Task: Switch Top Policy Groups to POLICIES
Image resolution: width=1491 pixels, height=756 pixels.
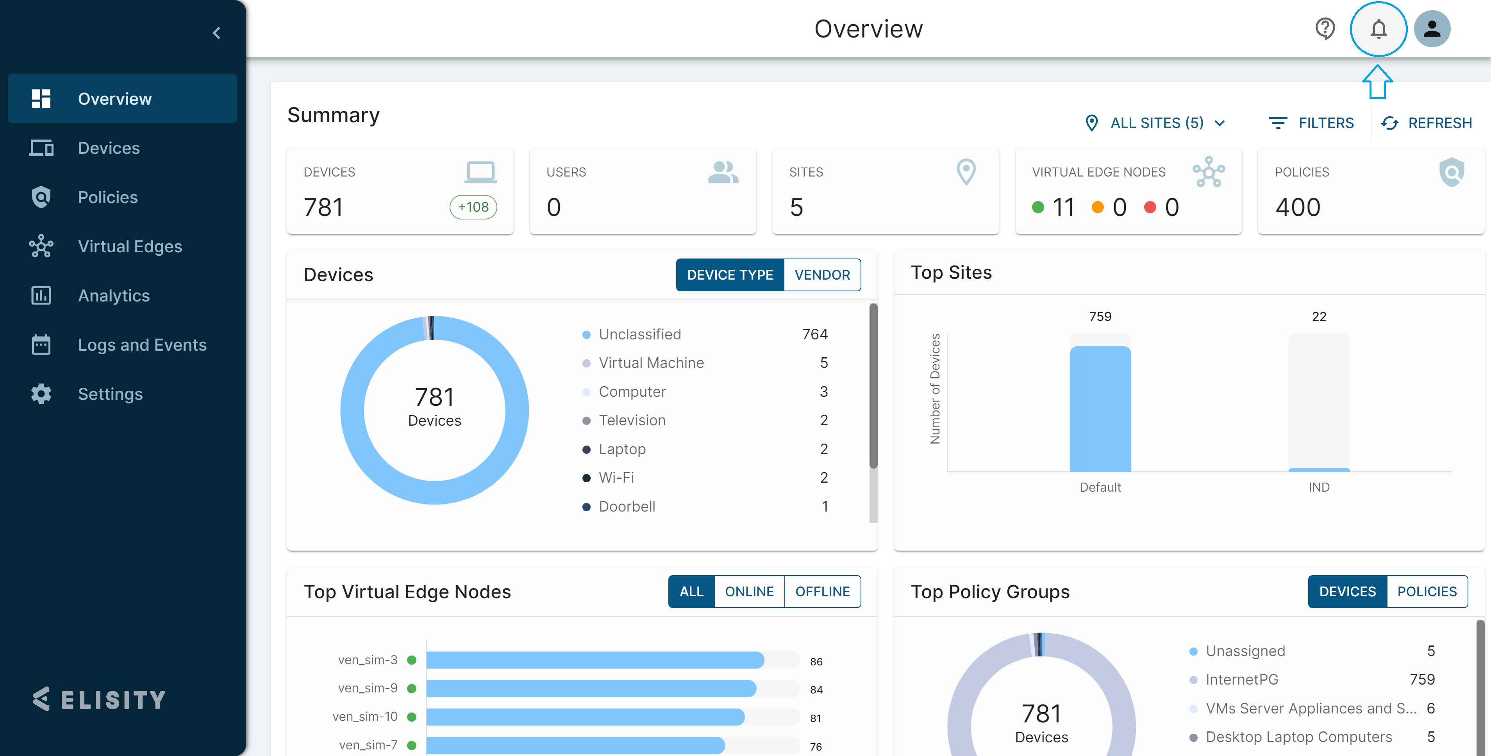Action: [1426, 591]
